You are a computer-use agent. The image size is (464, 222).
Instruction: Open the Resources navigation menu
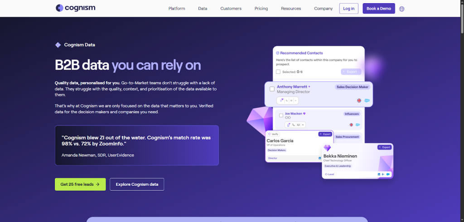coord(290,9)
